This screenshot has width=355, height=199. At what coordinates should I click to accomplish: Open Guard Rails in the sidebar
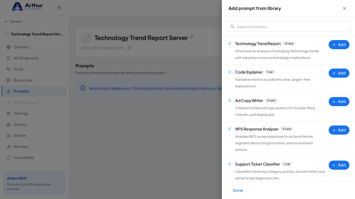click(x=34, y=158)
